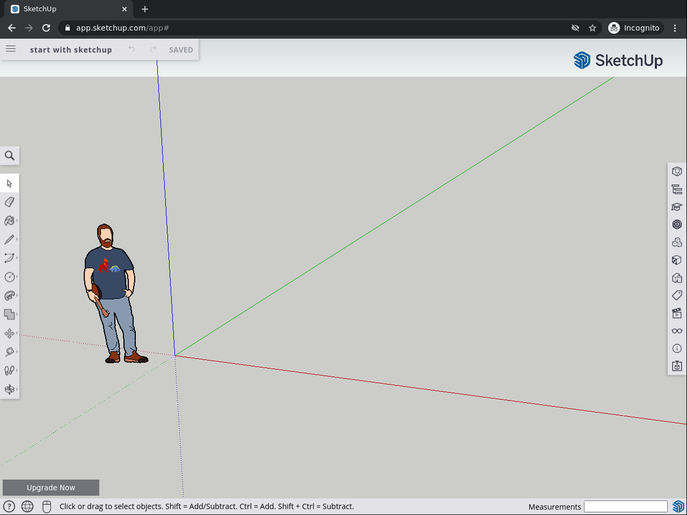687x515 pixels.
Task: Open the Tags panel
Action: [x=677, y=296]
